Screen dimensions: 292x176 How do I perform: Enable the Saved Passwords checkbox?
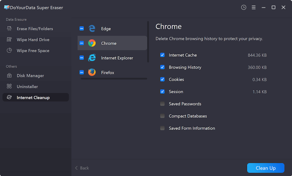(x=162, y=104)
